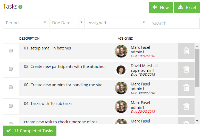This screenshot has width=202, height=138.
Task: Click Marc Fasel's avatar on the first task
Action: (121, 51)
